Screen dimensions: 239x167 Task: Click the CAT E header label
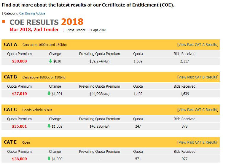click(x=10, y=142)
